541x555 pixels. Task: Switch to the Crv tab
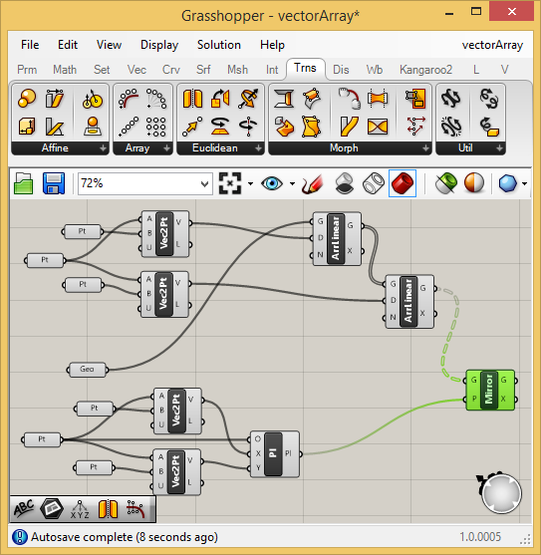click(171, 70)
